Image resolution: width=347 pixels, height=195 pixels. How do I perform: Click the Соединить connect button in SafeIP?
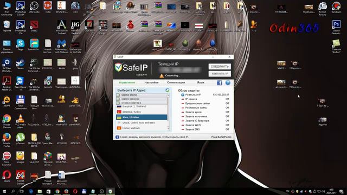pos(220,67)
